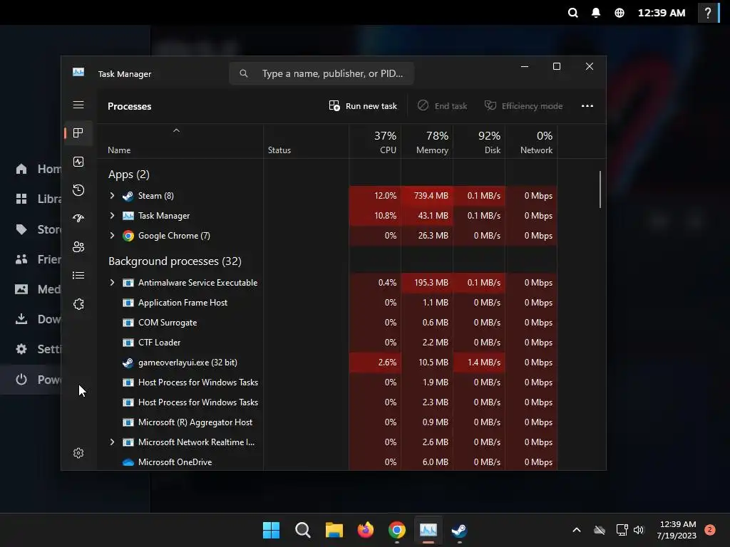Image resolution: width=730 pixels, height=547 pixels.
Task: Focus the Task Manager search field
Action: (322, 73)
